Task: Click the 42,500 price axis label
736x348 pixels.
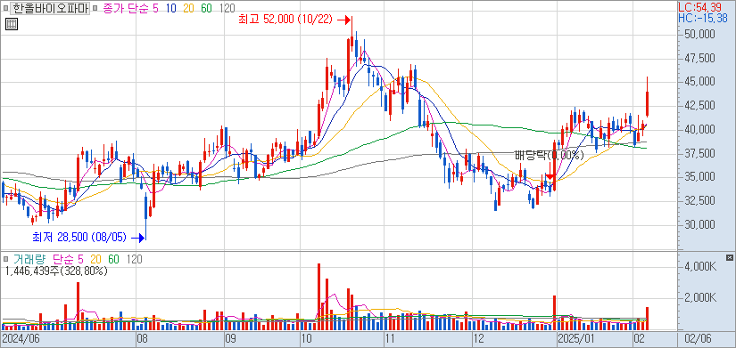Action: 699,106
